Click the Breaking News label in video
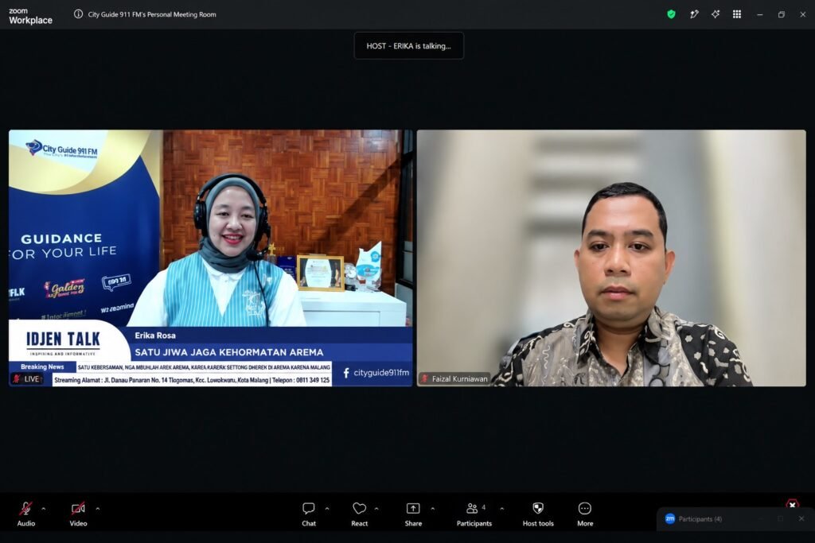Viewport: 815px width, 543px height. [42, 367]
